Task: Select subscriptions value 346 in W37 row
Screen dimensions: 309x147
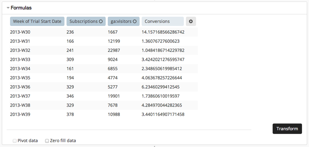Action: pos(70,96)
